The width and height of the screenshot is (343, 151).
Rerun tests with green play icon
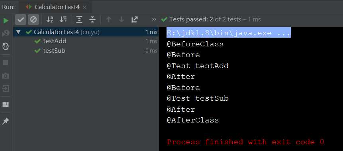pos(6,21)
